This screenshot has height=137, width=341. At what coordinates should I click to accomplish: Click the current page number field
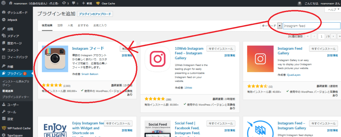(x=321, y=36)
